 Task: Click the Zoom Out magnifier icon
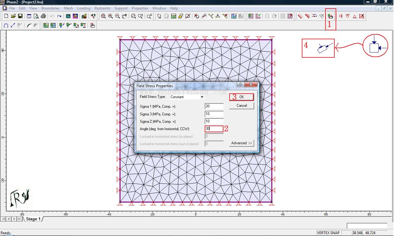tap(117, 16)
